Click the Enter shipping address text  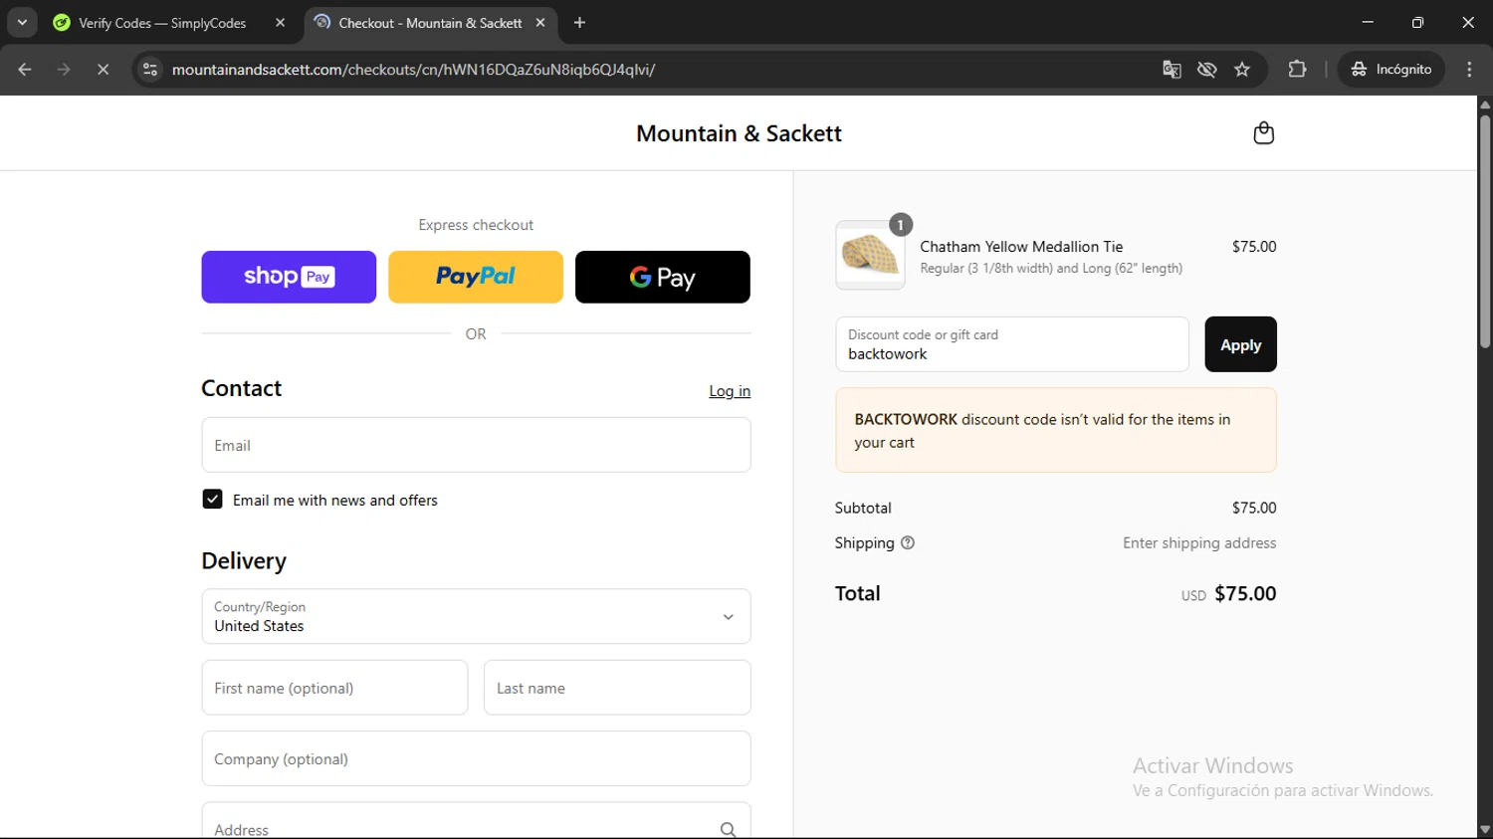click(1199, 542)
